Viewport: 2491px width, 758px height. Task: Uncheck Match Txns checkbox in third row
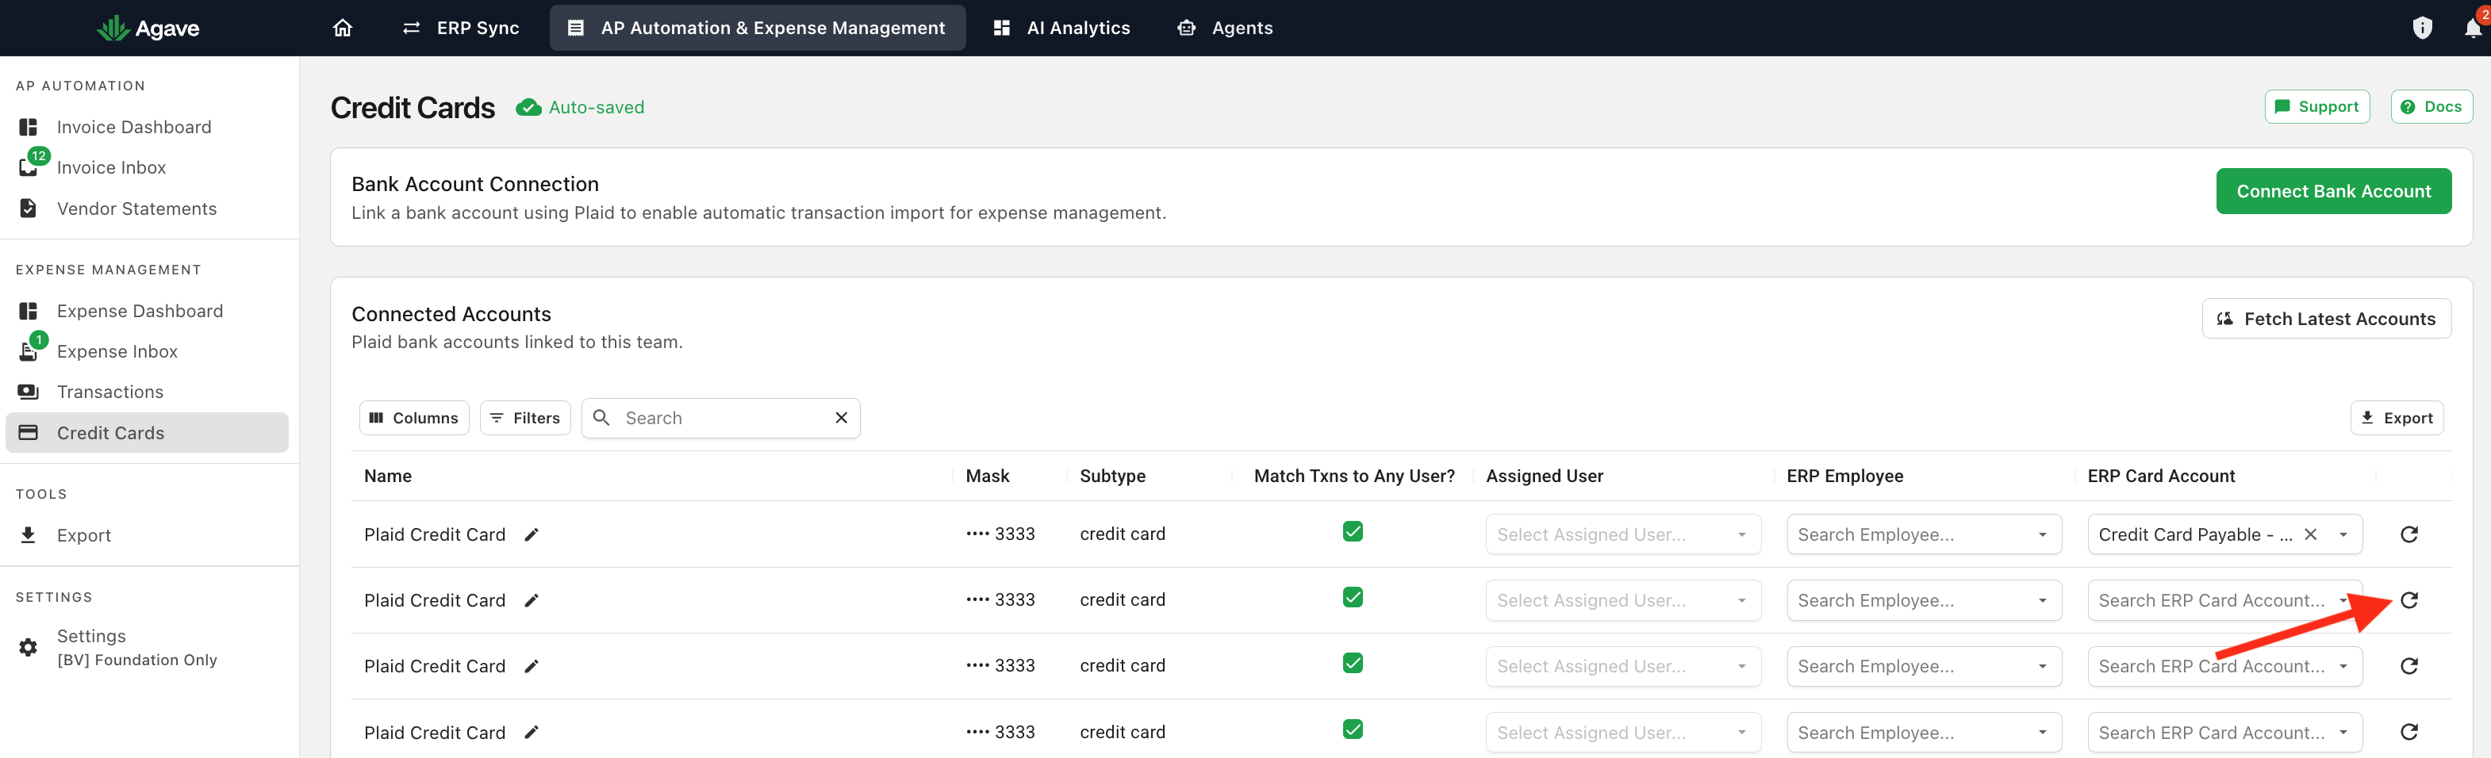1353,663
